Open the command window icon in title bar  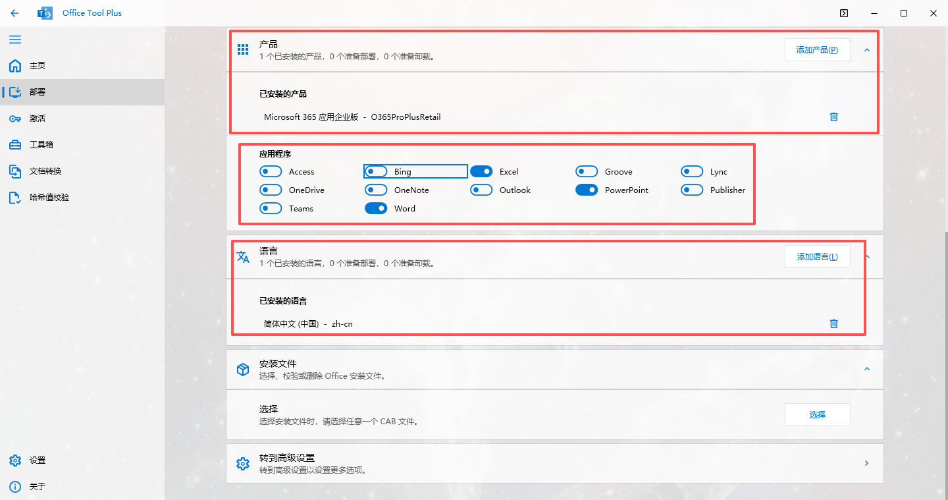click(x=844, y=13)
